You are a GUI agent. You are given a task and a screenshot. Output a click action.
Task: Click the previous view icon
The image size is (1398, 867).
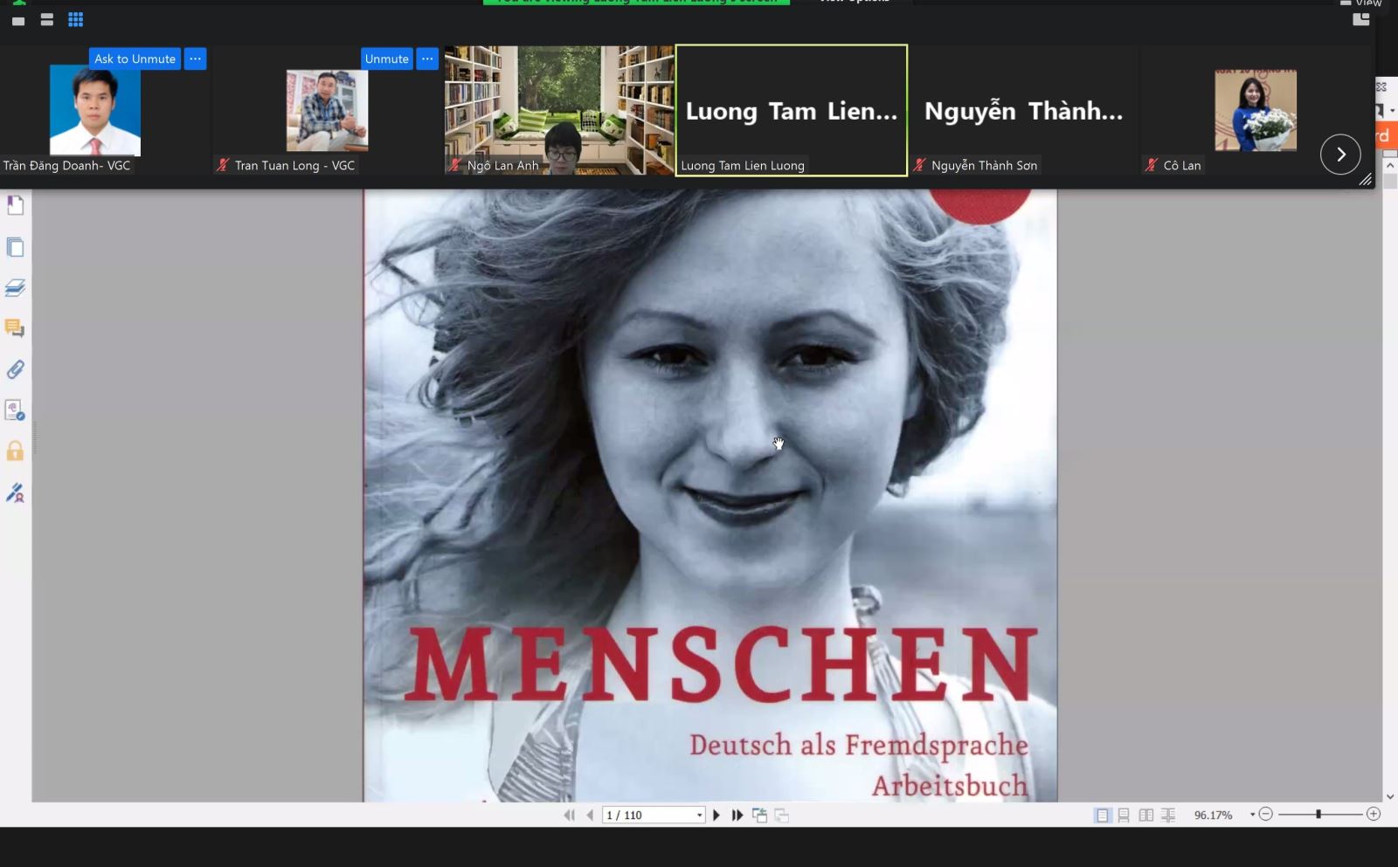tap(760, 815)
